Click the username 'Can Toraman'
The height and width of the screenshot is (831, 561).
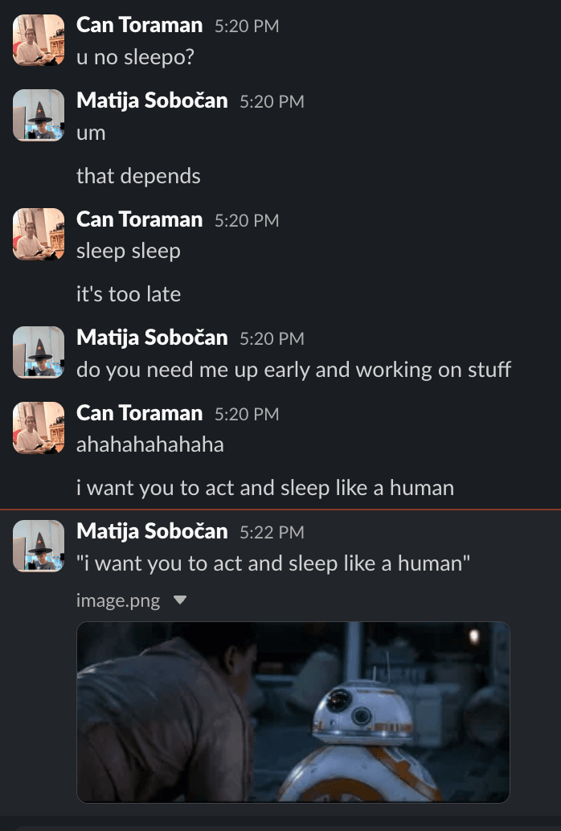pos(138,25)
